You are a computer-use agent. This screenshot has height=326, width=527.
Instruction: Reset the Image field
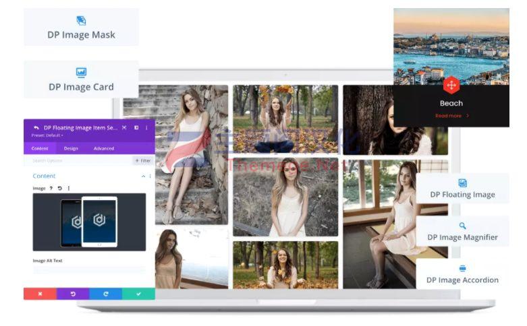pyautogui.click(x=59, y=188)
